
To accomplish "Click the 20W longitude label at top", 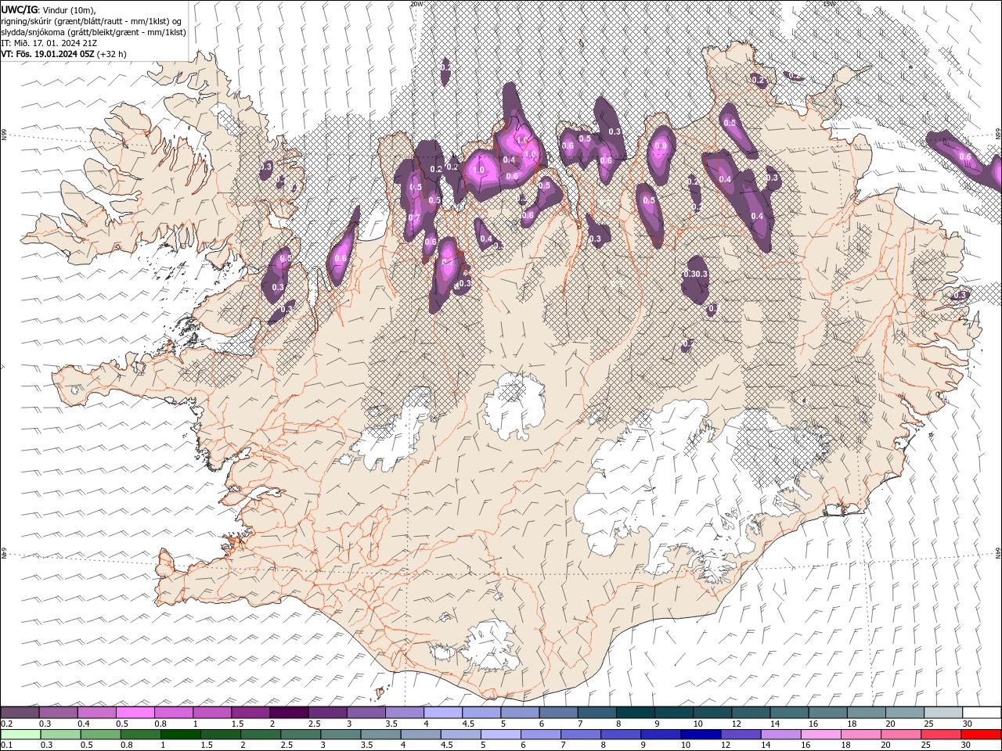I will click(416, 4).
